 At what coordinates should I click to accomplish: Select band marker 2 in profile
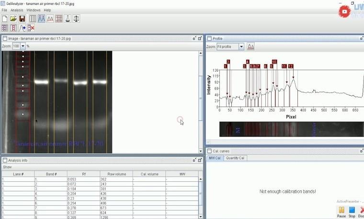[x=228, y=62]
